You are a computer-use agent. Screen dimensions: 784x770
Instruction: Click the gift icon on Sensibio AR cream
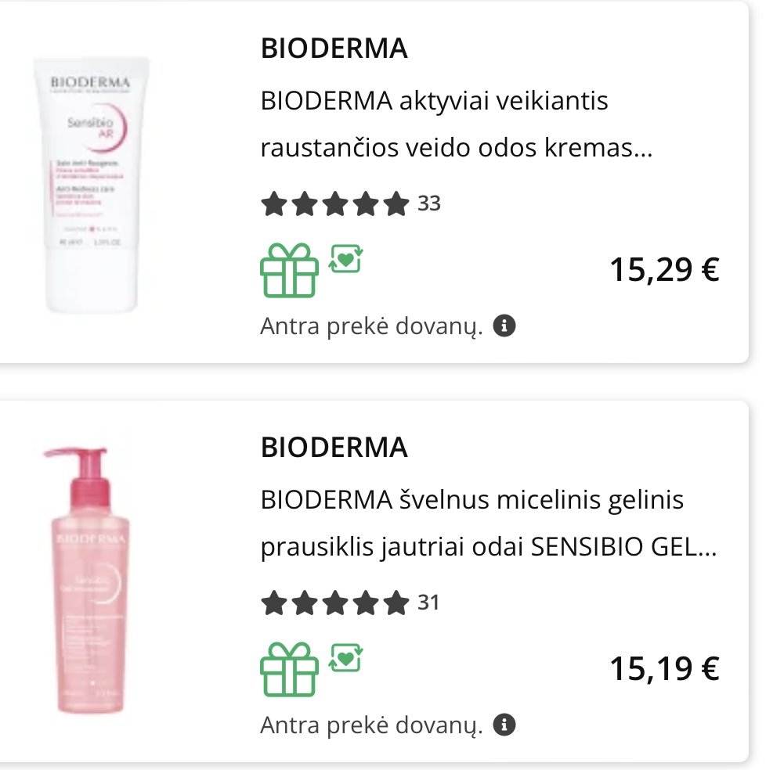coord(289,270)
